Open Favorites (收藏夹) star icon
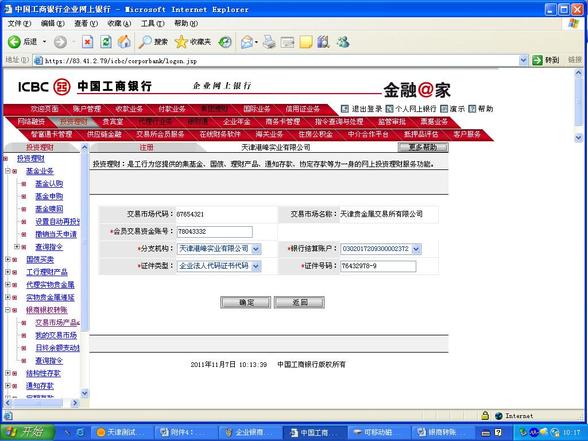 click(193, 41)
